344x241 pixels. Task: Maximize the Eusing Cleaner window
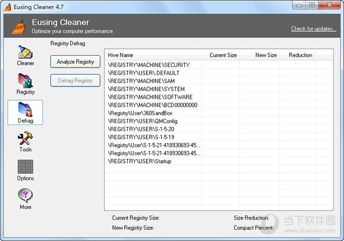pyautogui.click(x=312, y=5)
